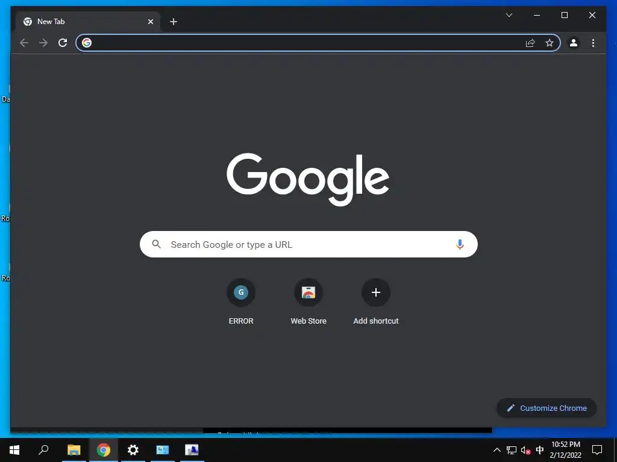Click the Google logo

coord(308,179)
